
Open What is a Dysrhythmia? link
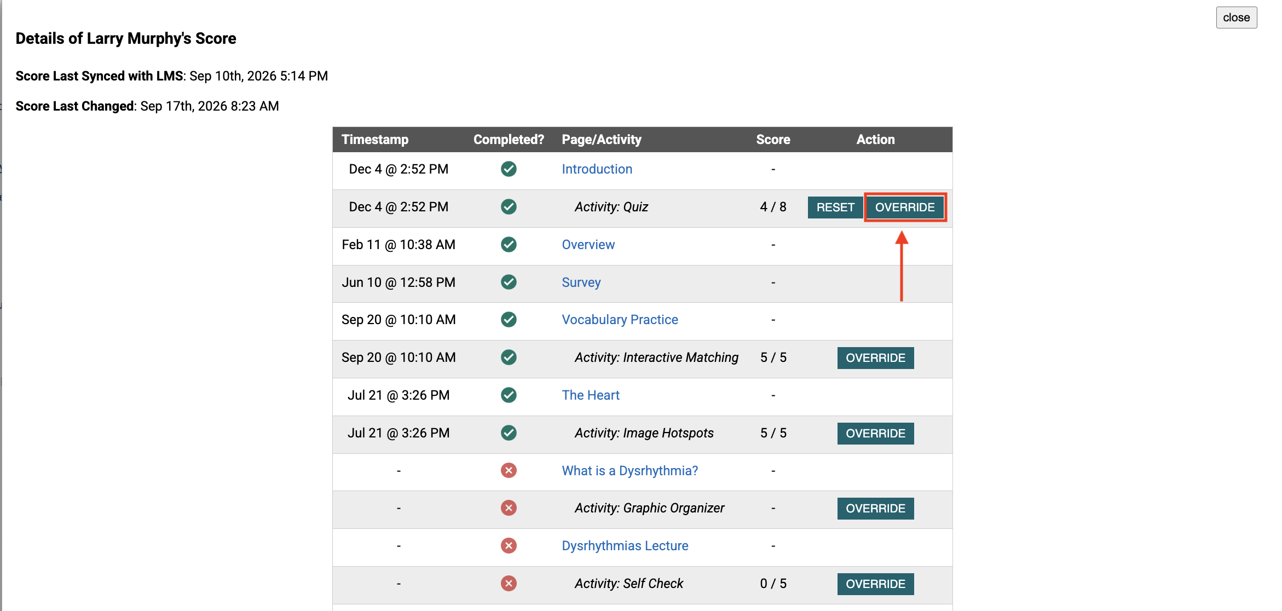630,471
